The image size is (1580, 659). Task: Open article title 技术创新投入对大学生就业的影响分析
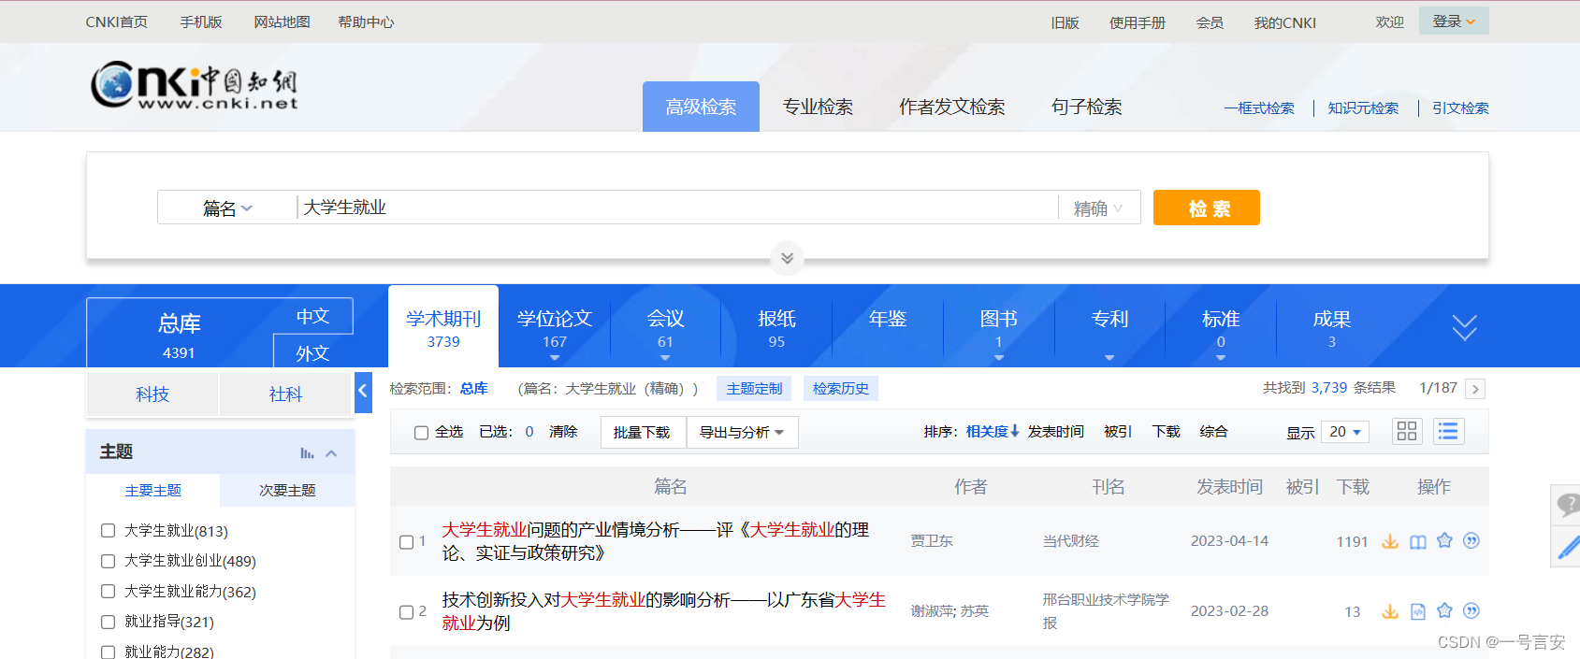click(x=663, y=611)
